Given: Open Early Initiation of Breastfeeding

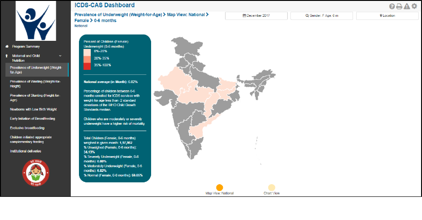Looking at the screenshot, I should coord(33,118).
